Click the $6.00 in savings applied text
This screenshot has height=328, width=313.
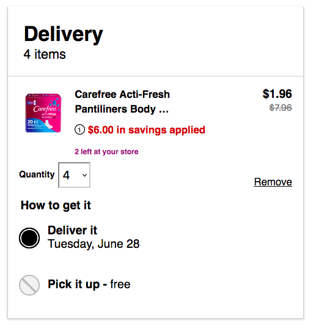(147, 130)
